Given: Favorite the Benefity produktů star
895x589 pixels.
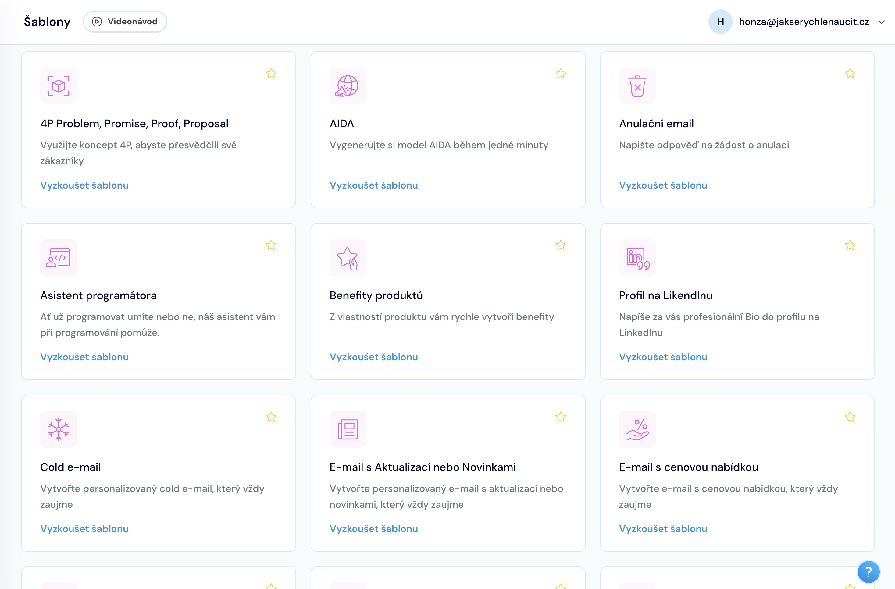Looking at the screenshot, I should pos(560,245).
